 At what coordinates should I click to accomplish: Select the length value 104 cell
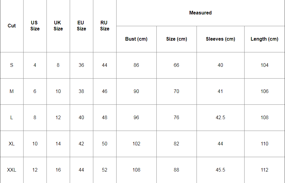point(264,65)
